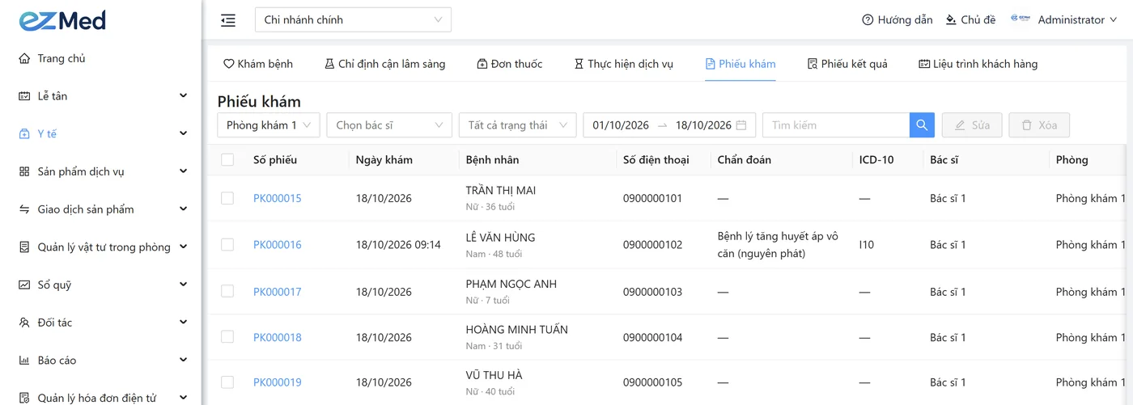Image resolution: width=1133 pixels, height=405 pixels.
Task: Click the ICD-10 code I10 cell
Action: click(867, 245)
